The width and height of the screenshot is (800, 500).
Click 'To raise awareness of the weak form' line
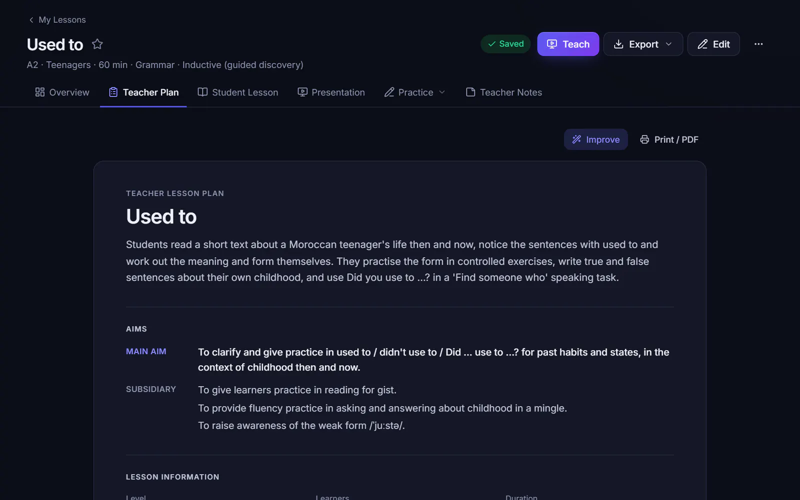[x=301, y=425]
